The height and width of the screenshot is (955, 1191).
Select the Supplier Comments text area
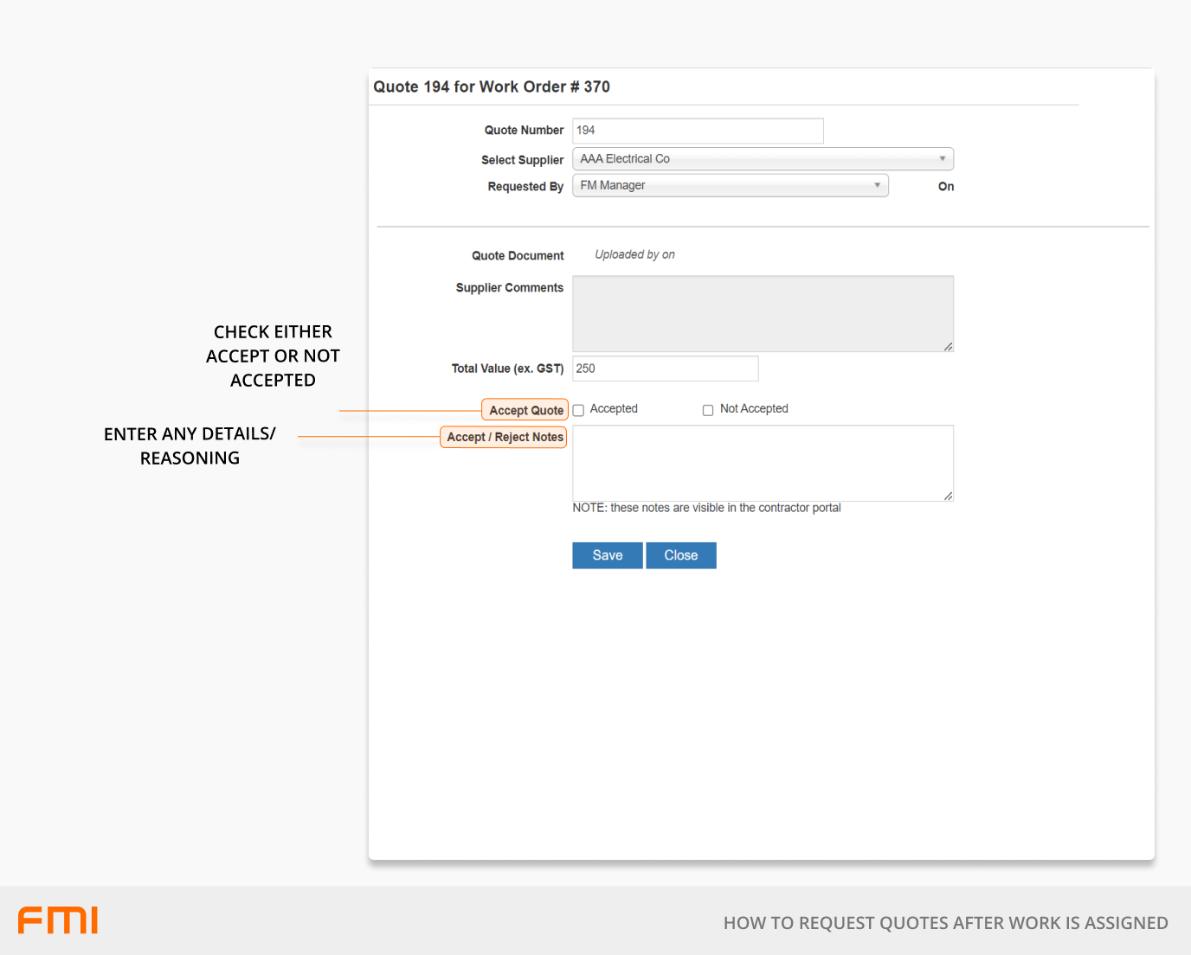(762, 313)
